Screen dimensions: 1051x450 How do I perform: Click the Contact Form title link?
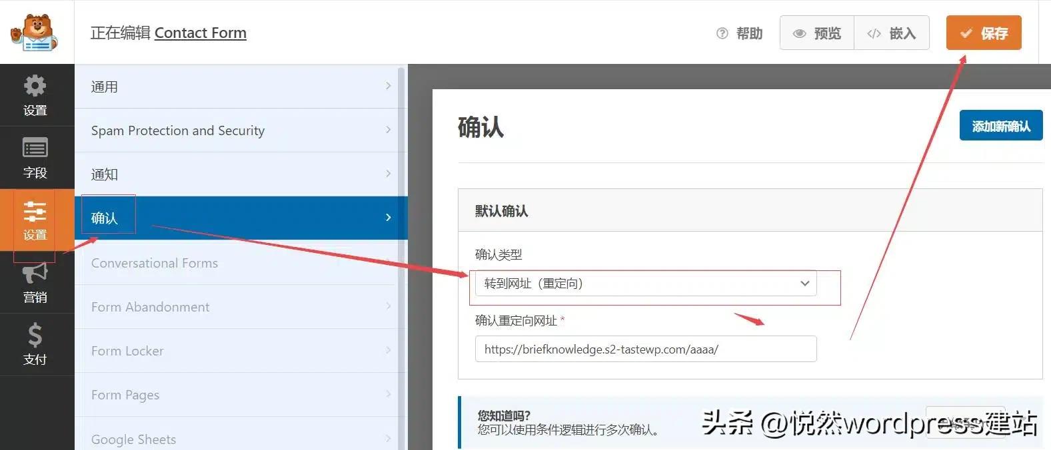[200, 33]
